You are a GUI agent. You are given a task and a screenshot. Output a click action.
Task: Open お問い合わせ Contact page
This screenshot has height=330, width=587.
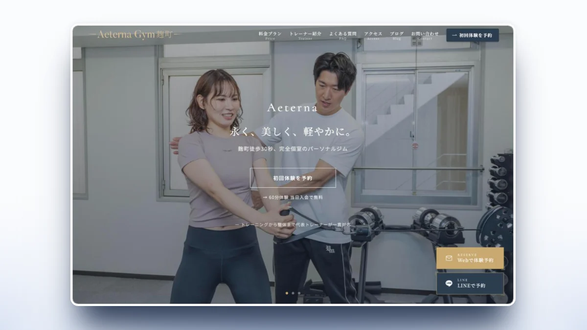pyautogui.click(x=425, y=35)
